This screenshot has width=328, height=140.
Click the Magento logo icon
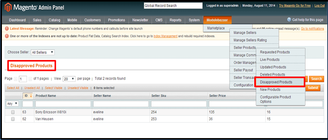tap(8, 8)
